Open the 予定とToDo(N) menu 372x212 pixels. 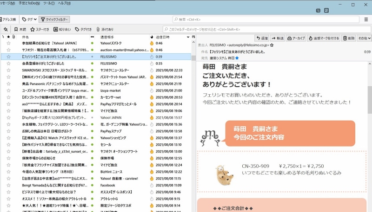coord(29,3)
